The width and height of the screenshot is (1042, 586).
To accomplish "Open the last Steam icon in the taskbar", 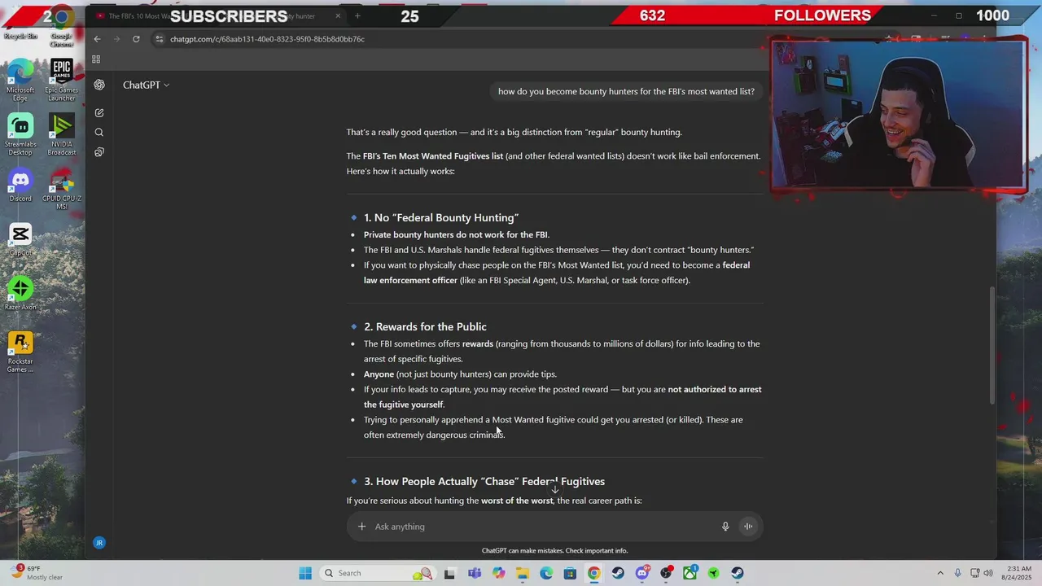I will [738, 573].
